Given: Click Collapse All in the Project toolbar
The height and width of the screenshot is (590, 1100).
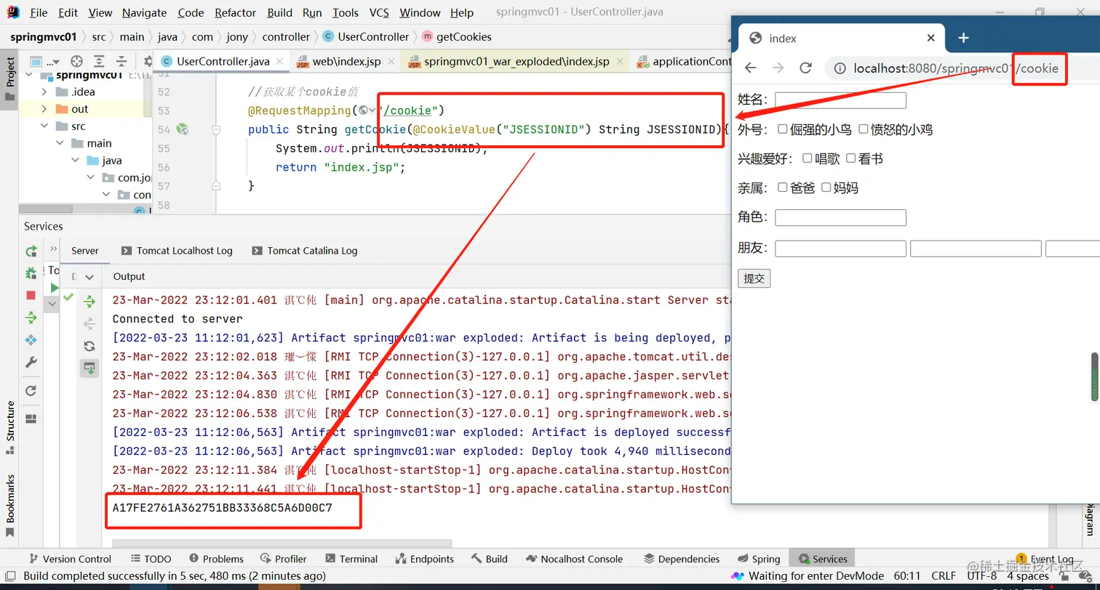Looking at the screenshot, I should point(121,61).
